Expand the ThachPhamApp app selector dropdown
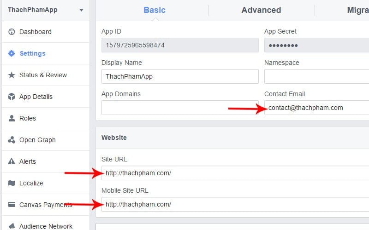This screenshot has height=230, width=369. [x=81, y=10]
